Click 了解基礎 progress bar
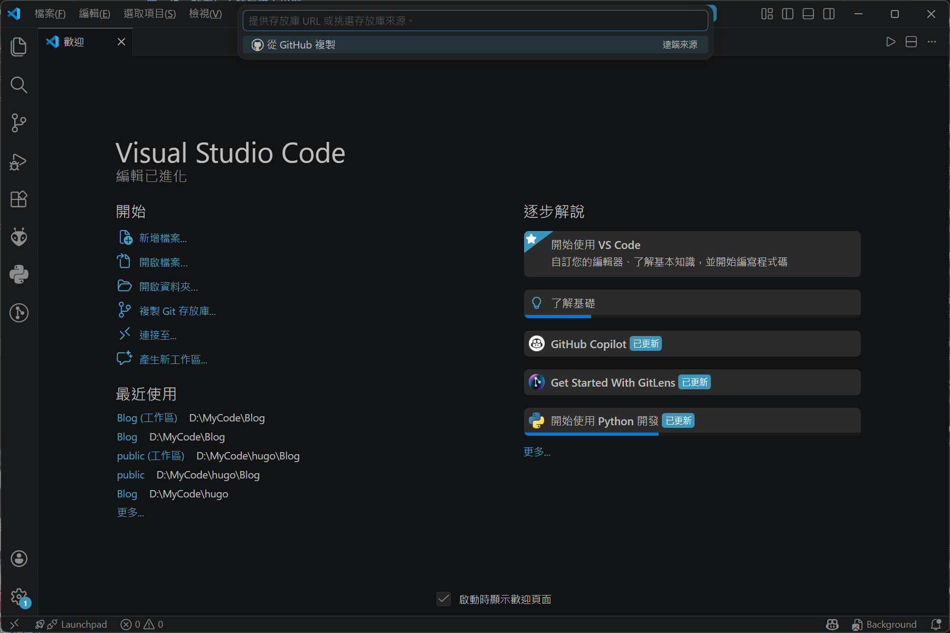The width and height of the screenshot is (950, 633). tap(692, 316)
